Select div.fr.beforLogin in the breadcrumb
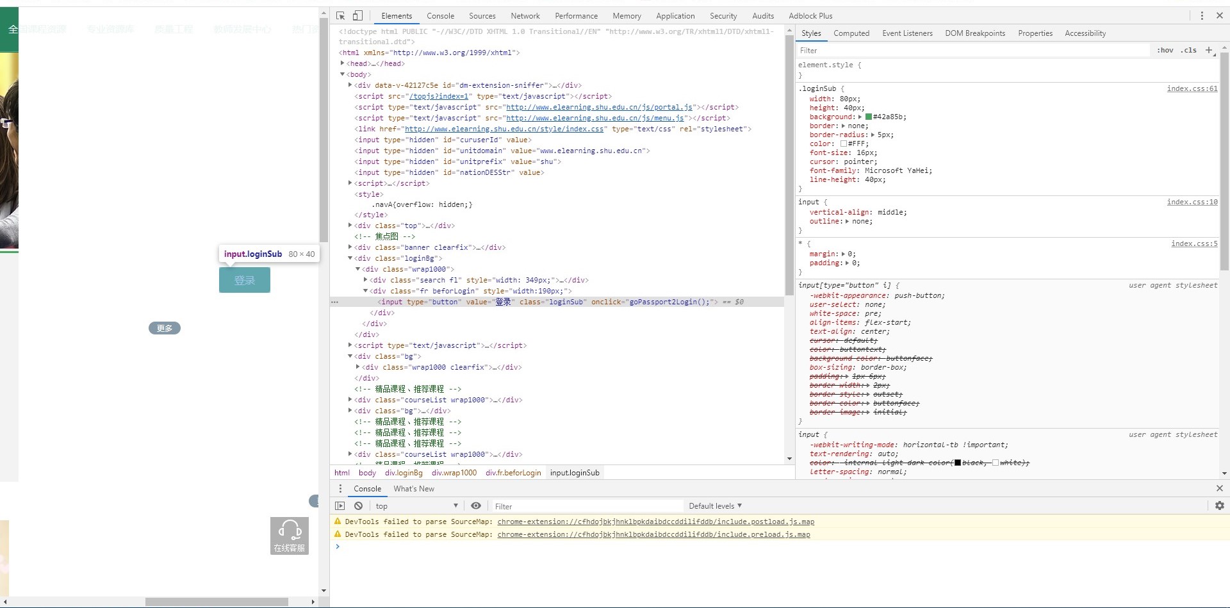This screenshot has height=608, width=1230. pos(513,473)
